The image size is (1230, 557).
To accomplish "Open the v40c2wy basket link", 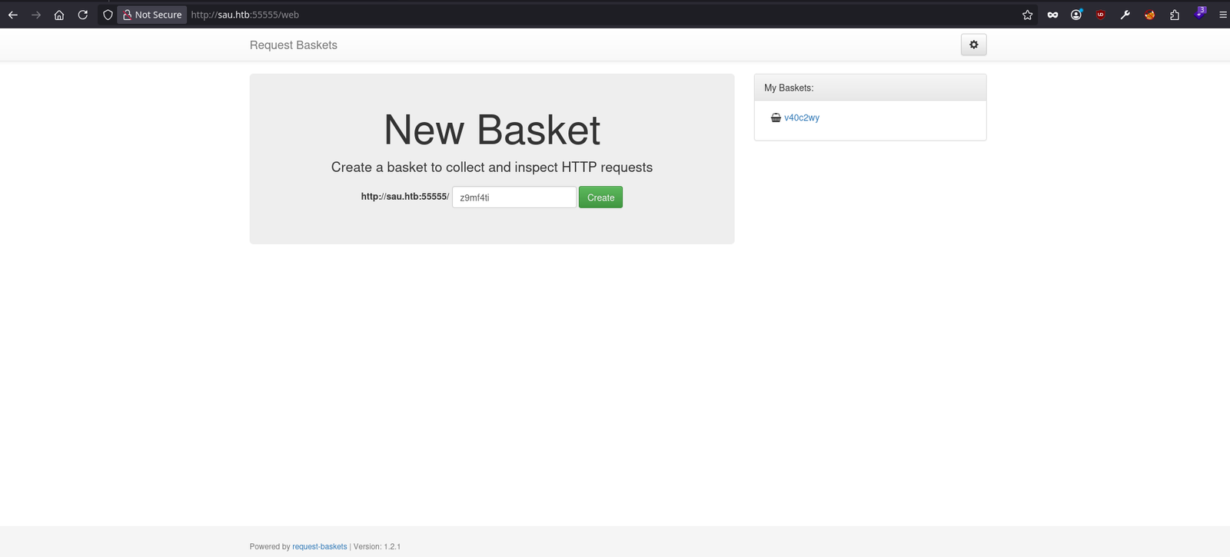I will pyautogui.click(x=802, y=118).
